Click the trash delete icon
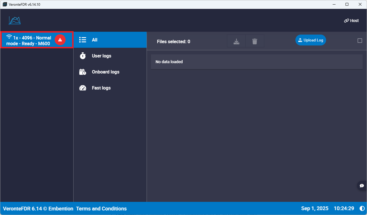 254,41
